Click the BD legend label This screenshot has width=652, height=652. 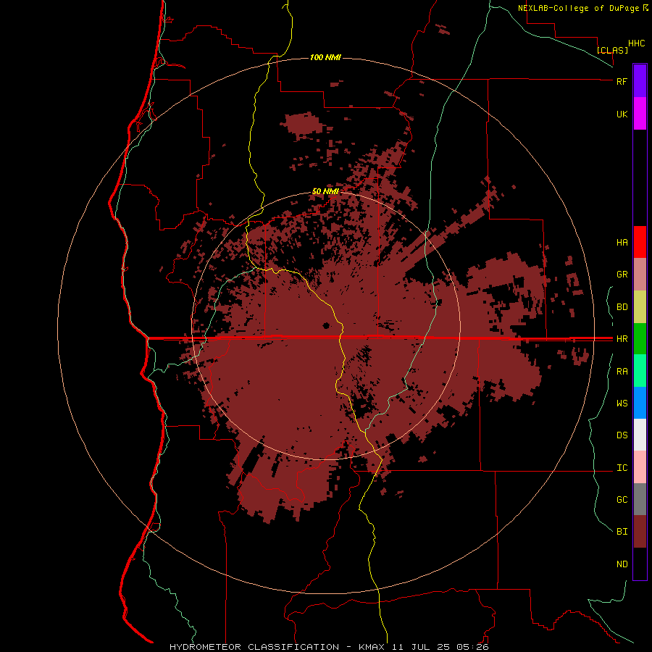[622, 307]
